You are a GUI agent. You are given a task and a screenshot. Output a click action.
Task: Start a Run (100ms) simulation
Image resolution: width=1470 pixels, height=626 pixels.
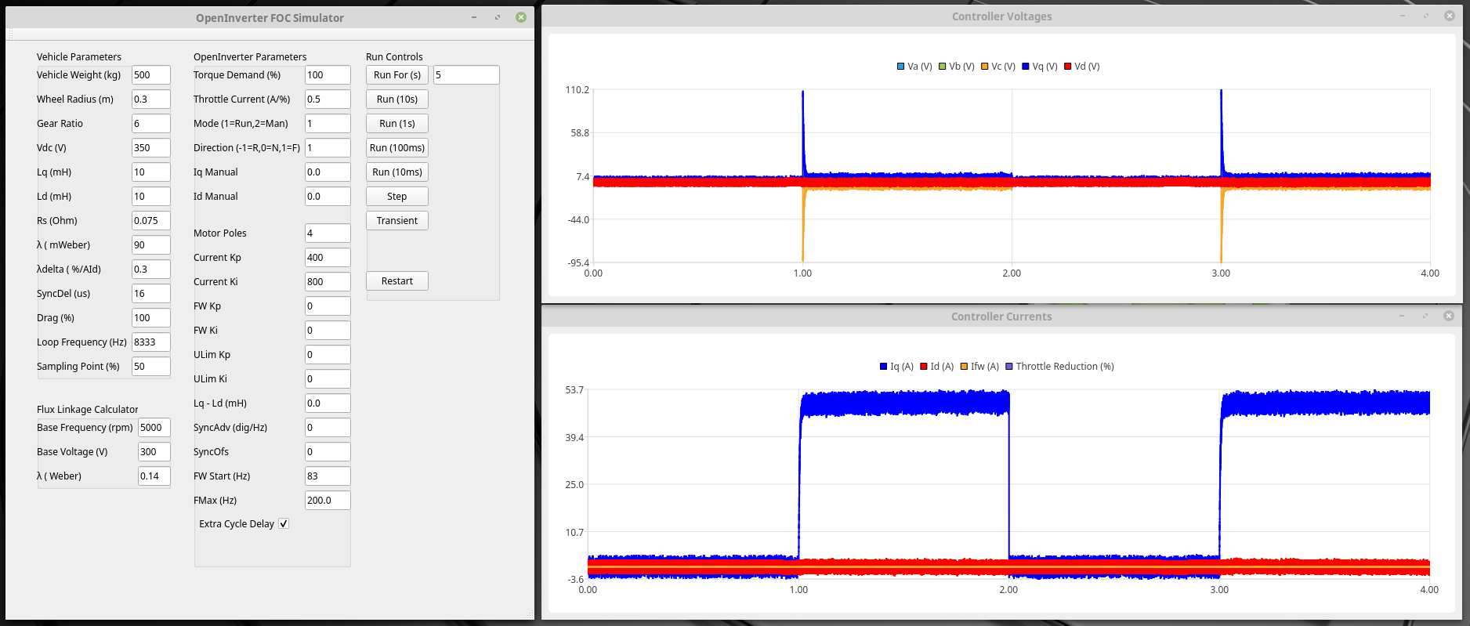(x=397, y=148)
